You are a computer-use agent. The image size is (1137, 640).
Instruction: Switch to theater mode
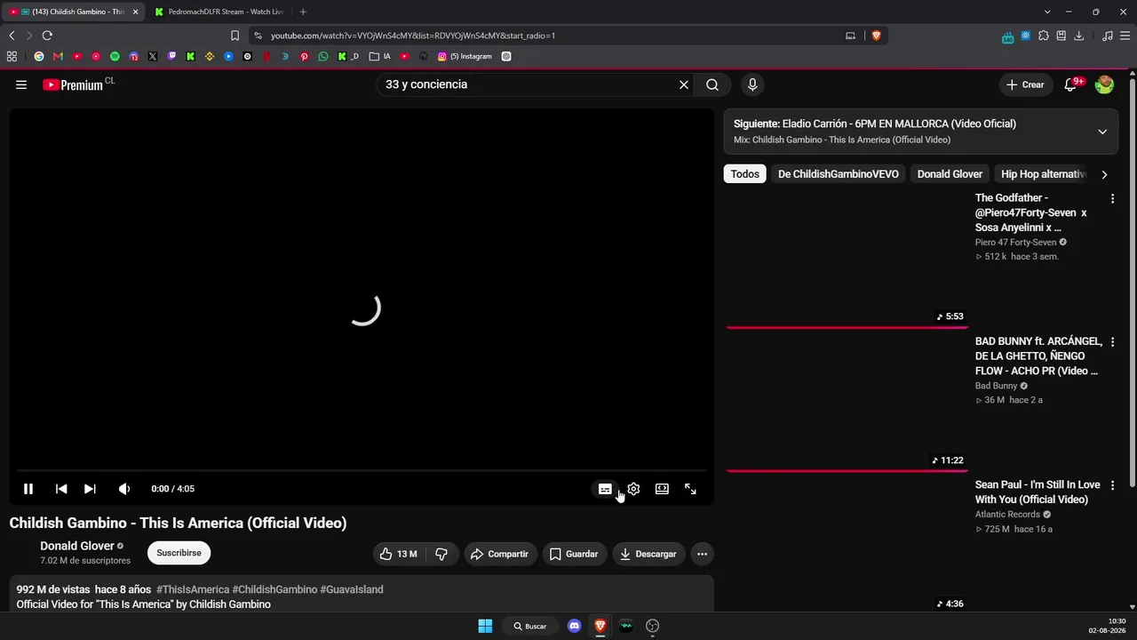[x=662, y=489]
